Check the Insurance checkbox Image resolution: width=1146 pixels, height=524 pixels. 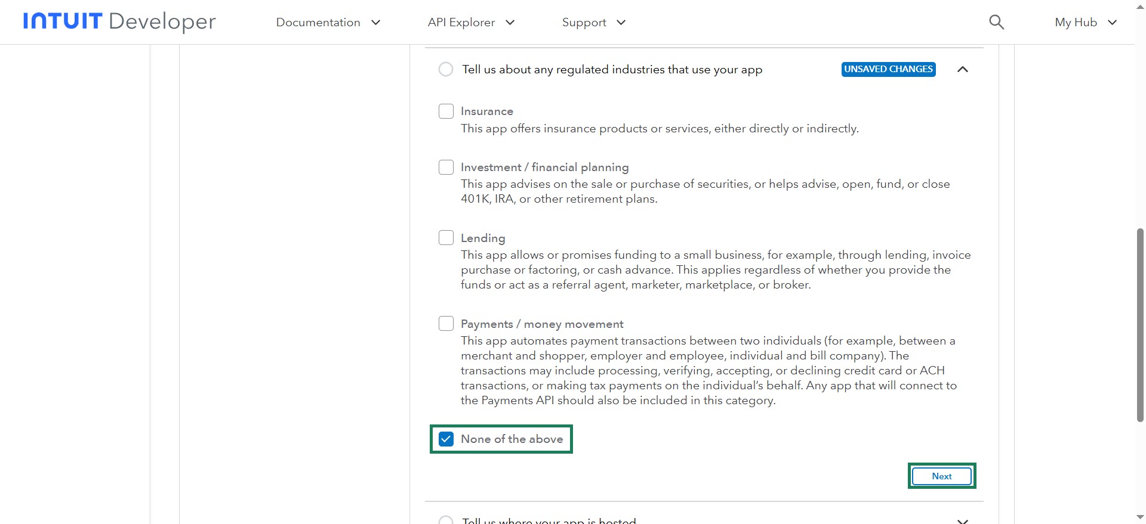tap(446, 111)
